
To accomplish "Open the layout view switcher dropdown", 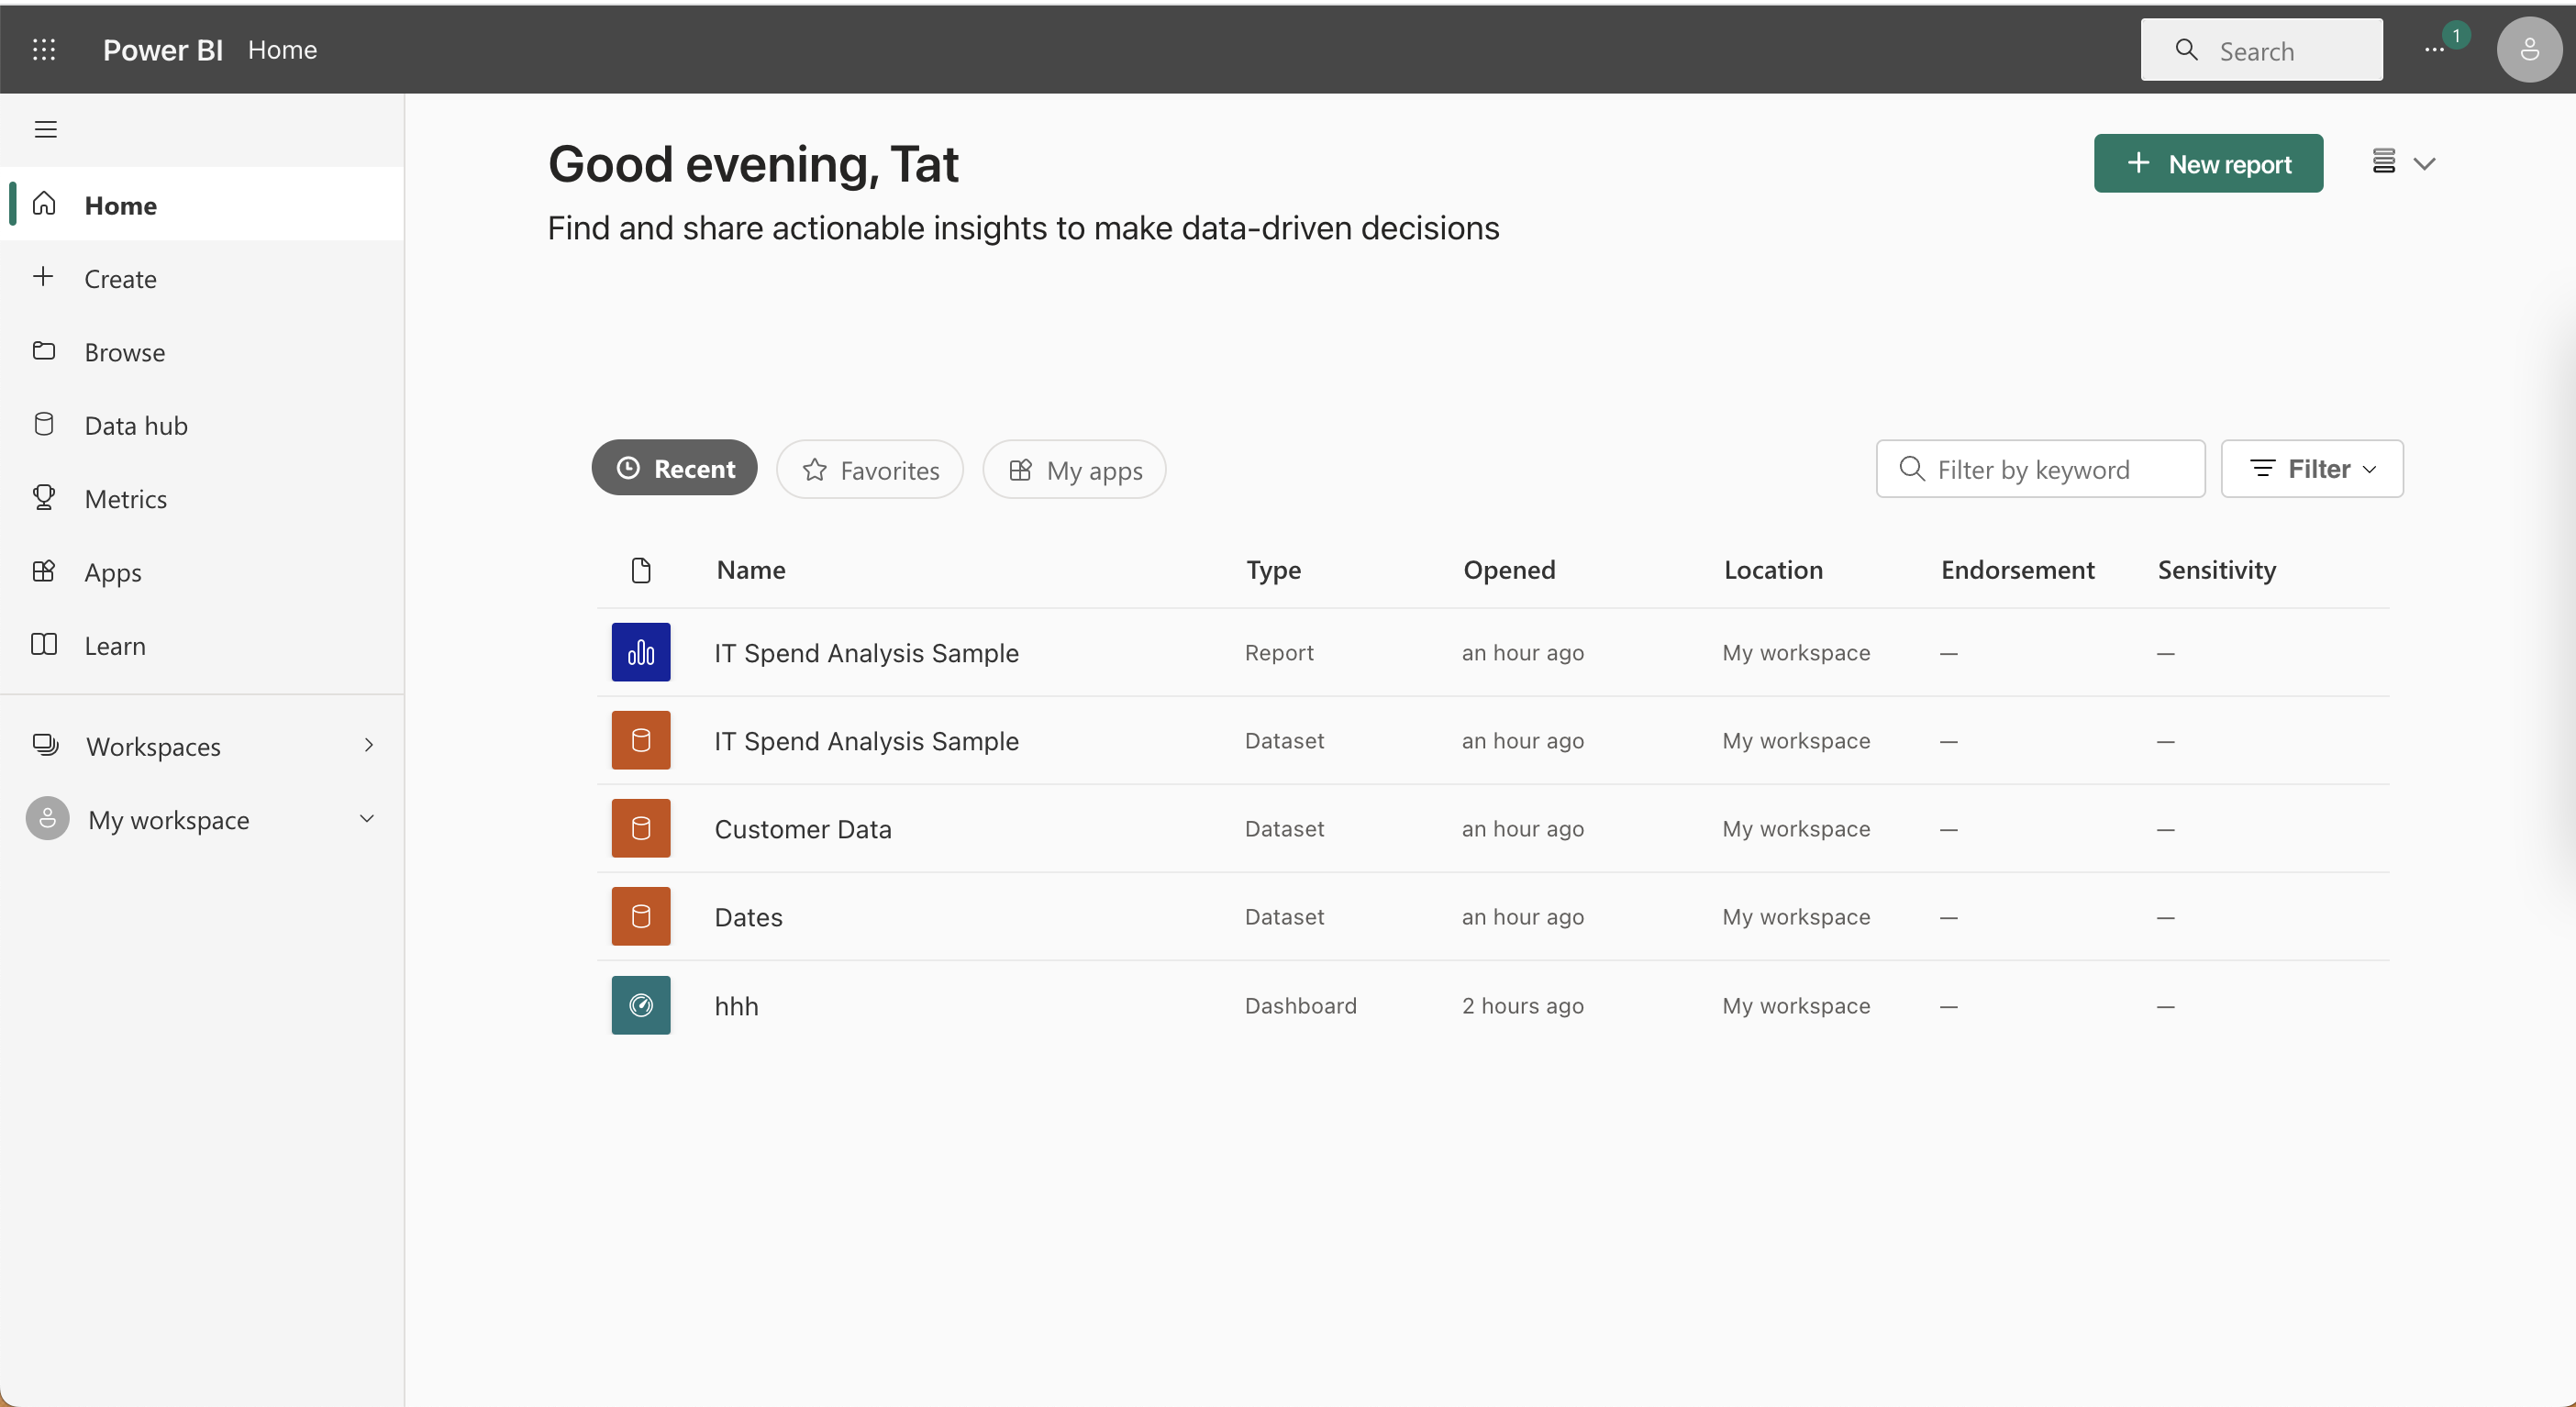I will (x=2403, y=162).
